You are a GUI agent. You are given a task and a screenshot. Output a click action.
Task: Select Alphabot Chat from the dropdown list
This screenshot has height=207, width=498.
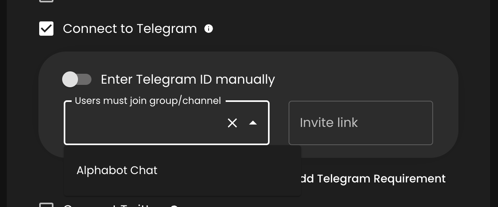coord(117,171)
